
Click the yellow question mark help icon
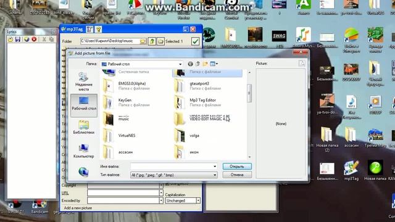pos(98,29)
